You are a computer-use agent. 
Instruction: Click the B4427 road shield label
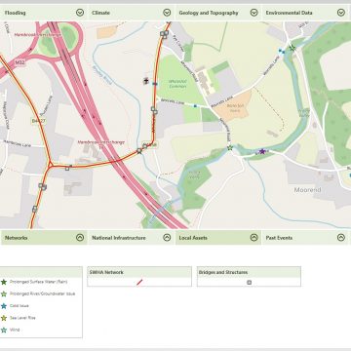(38, 121)
